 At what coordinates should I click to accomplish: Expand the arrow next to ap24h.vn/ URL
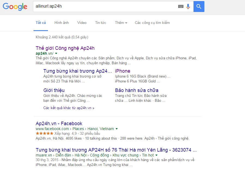click(x=56, y=54)
